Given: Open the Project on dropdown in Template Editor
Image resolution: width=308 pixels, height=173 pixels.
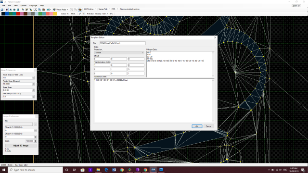Looking at the screenshot, I should click(x=119, y=52).
